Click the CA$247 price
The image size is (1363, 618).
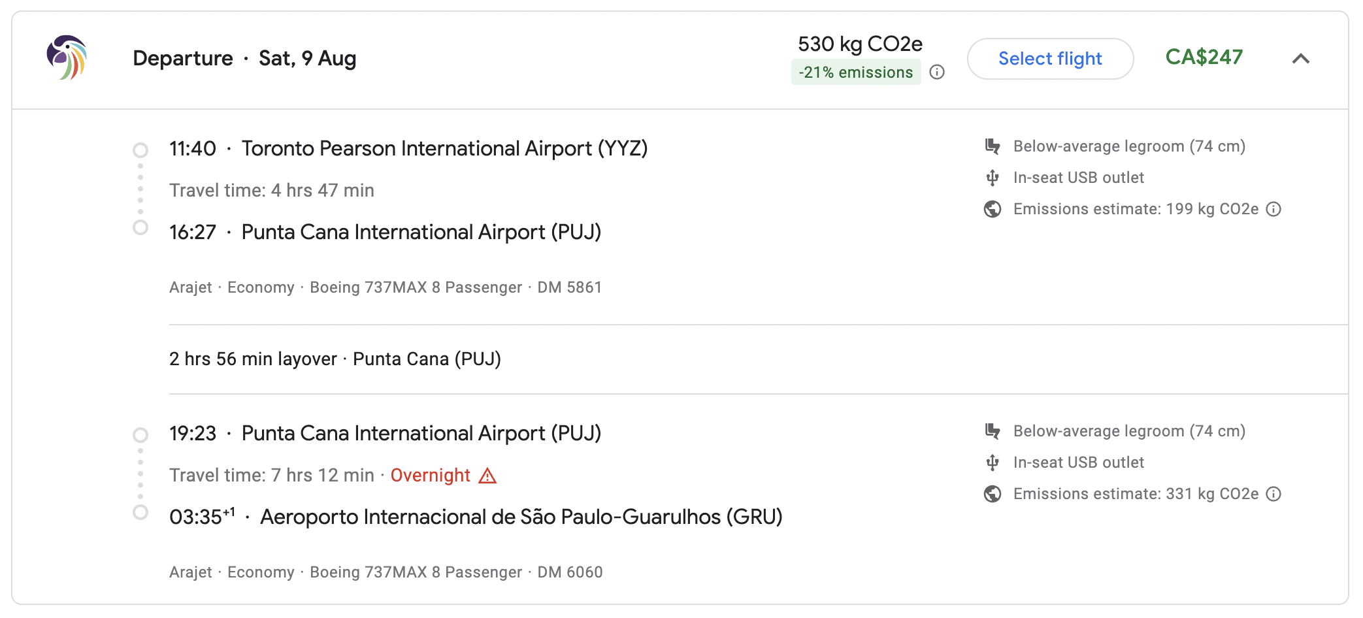(1204, 57)
